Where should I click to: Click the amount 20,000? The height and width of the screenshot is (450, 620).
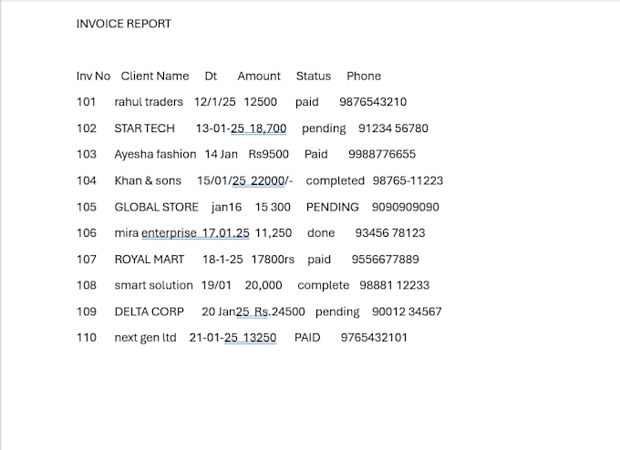point(263,285)
